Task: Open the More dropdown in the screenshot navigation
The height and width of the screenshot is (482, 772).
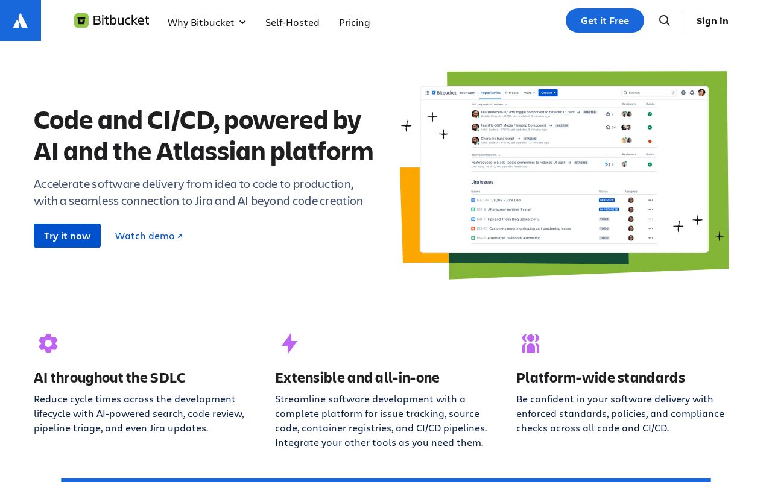Action: (x=529, y=92)
